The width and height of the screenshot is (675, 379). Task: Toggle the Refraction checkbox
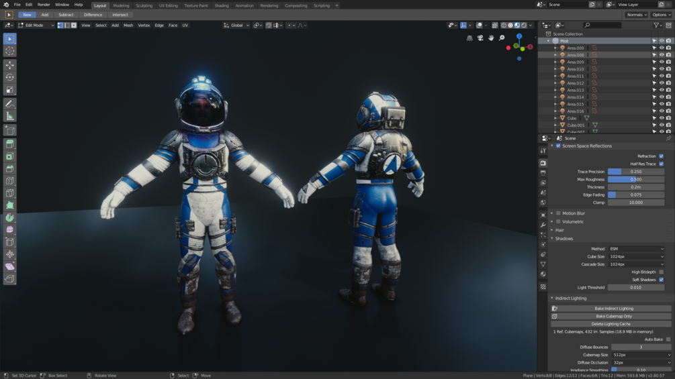tap(661, 156)
